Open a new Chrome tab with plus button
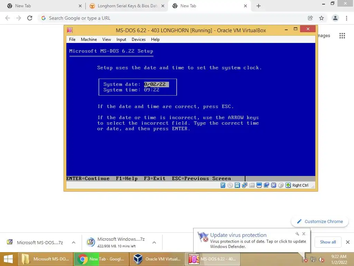Image resolution: width=354 pixels, height=266 pixels. tap(259, 6)
